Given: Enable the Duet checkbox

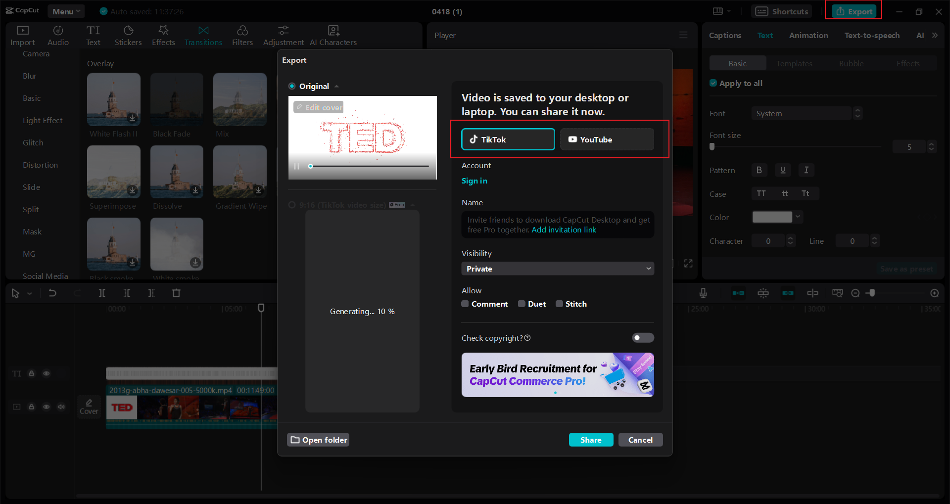Looking at the screenshot, I should [x=522, y=304].
